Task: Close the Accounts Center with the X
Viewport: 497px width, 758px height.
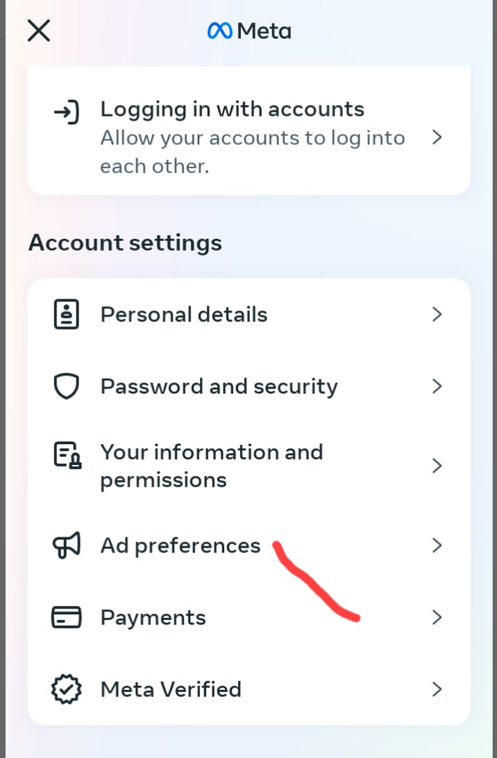Action: [38, 31]
